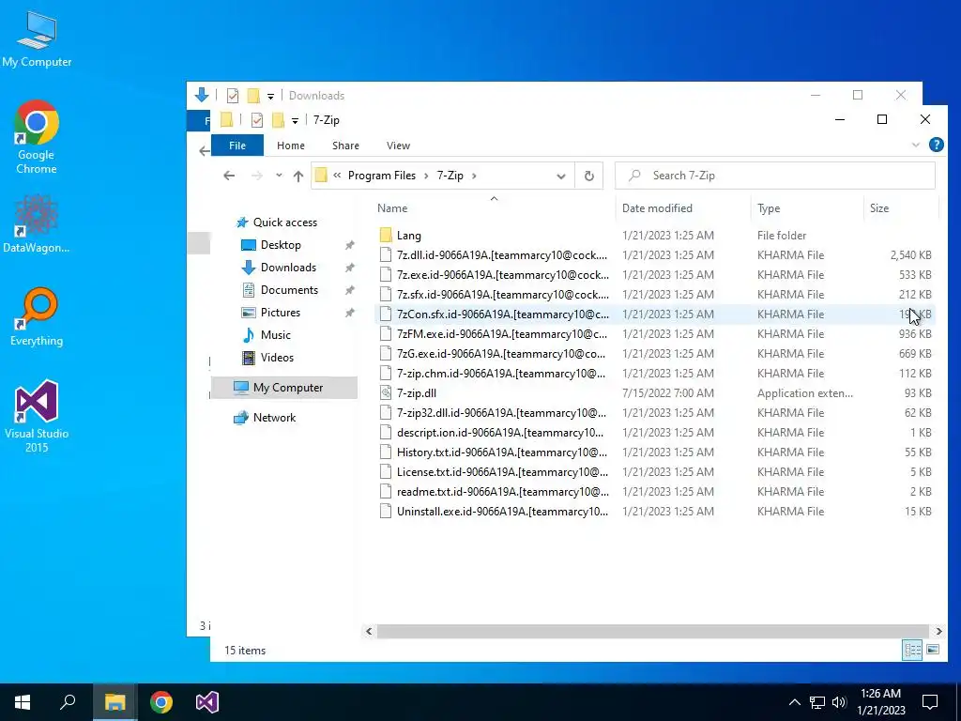Sort by Date modified column header
This screenshot has width=961, height=721.
click(683, 207)
